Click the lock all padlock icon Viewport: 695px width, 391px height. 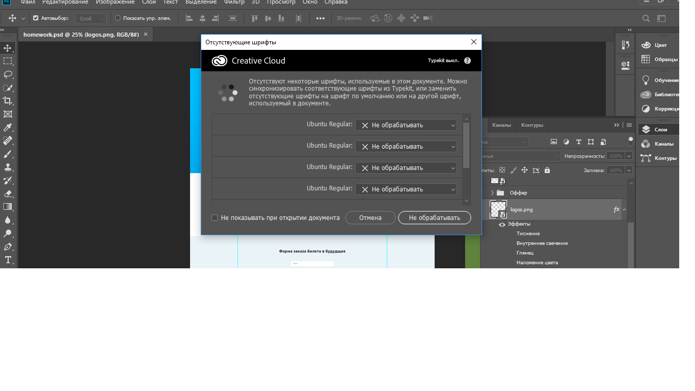click(547, 171)
